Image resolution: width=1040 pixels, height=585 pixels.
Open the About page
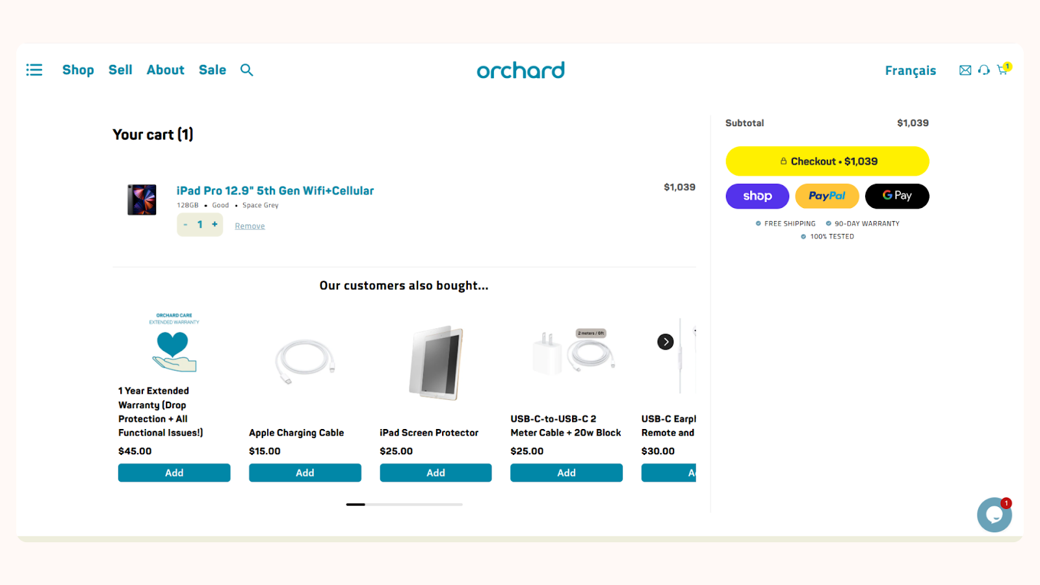[x=165, y=70]
